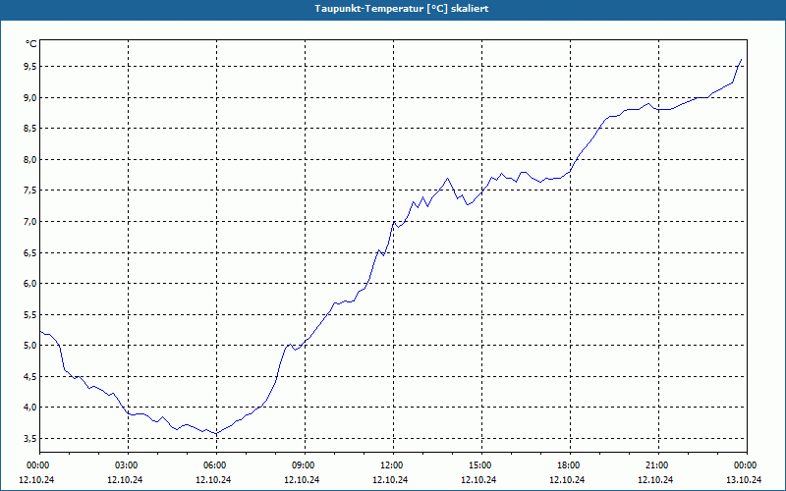Click the curve's end point above 9,5
Image resolution: width=786 pixels, height=491 pixels.
coord(741,60)
